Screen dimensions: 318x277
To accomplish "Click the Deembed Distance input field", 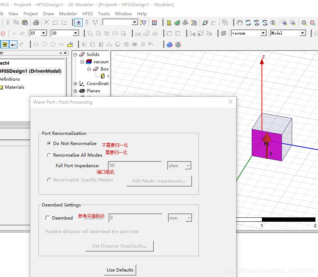I will click(136, 218).
